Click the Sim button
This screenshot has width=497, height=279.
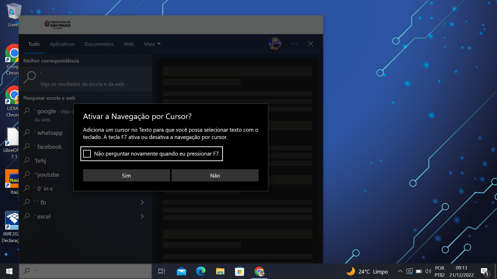tap(126, 175)
